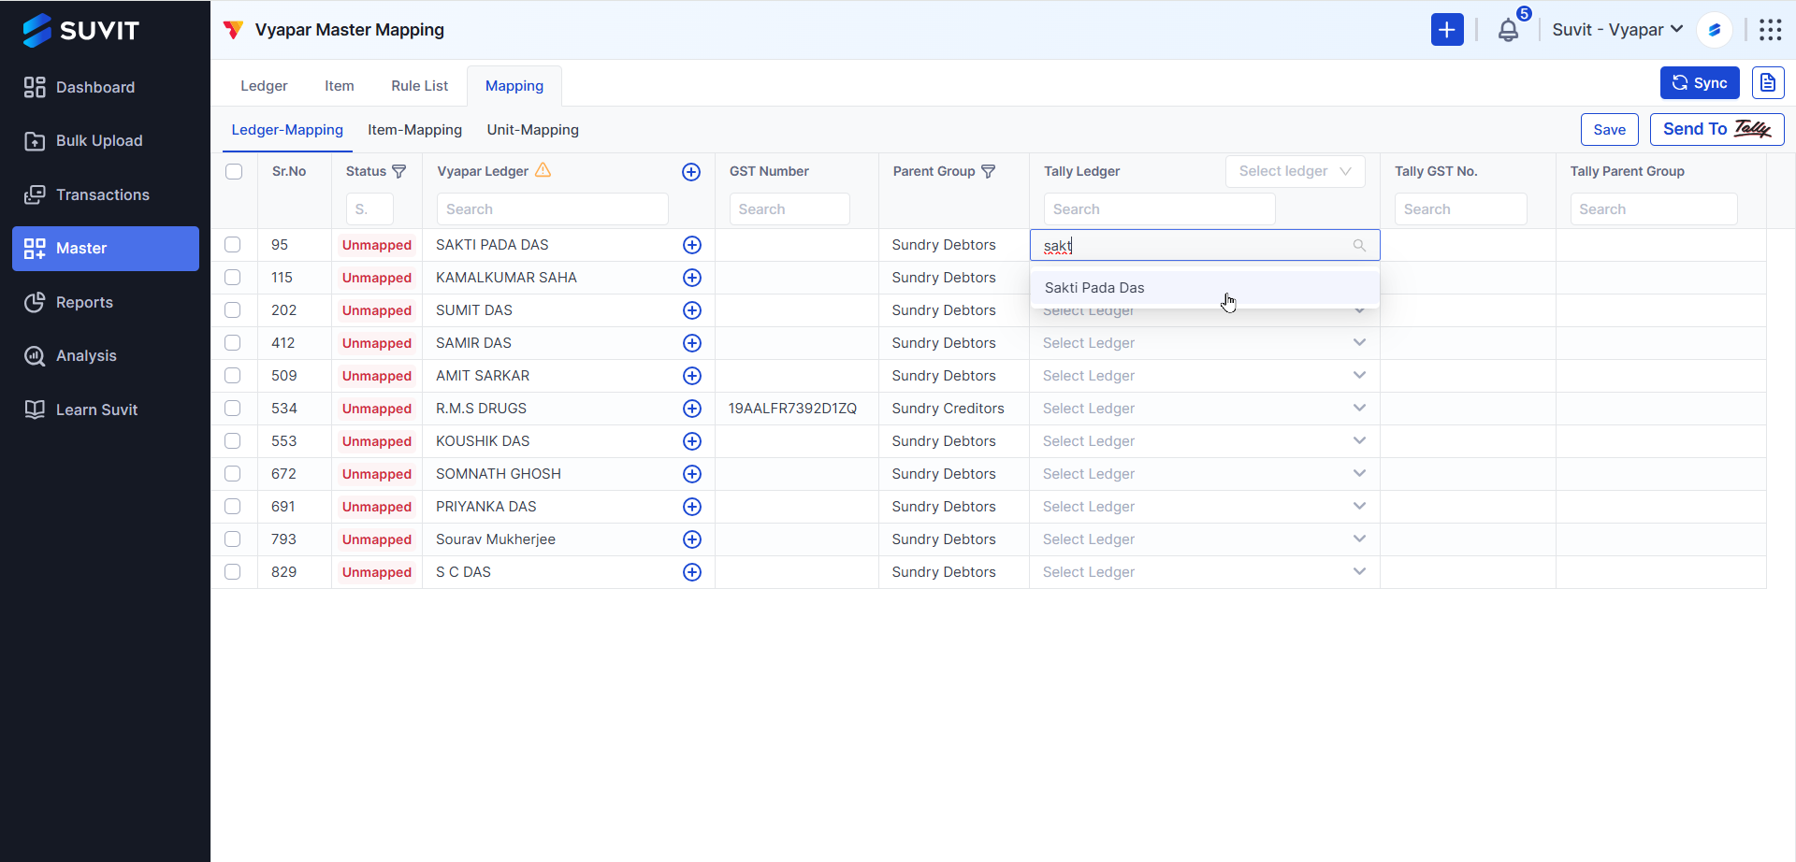Open the Suvit - Vyapar account dropdown

pyautogui.click(x=1617, y=30)
